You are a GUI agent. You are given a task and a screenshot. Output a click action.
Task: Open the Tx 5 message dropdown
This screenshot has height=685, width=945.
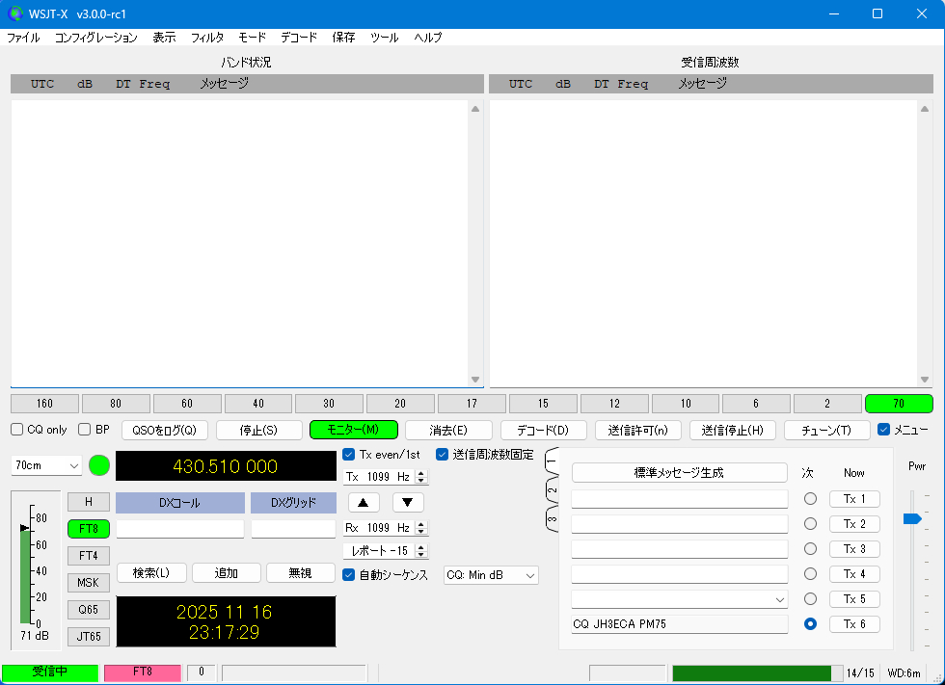780,599
